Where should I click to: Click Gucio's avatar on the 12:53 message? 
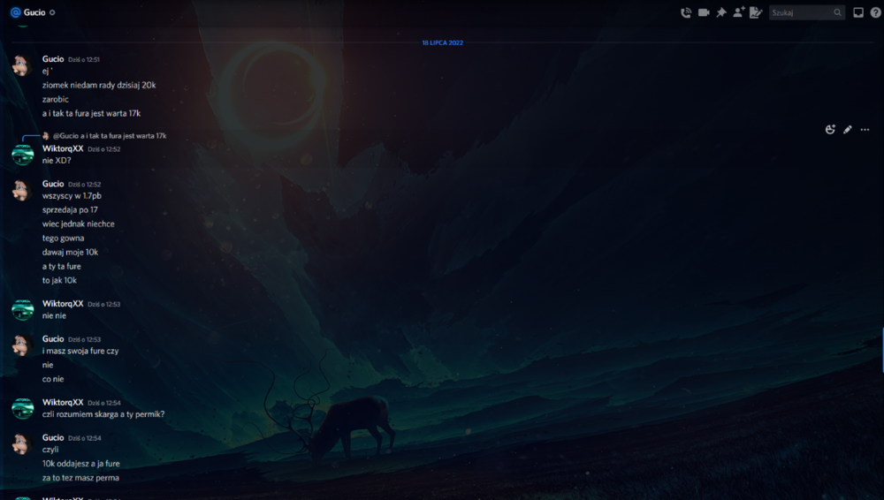(22, 345)
